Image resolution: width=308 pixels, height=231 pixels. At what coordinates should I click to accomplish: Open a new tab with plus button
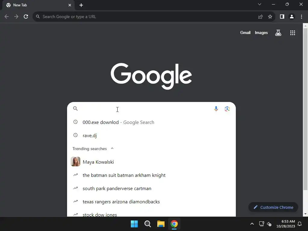(81, 5)
